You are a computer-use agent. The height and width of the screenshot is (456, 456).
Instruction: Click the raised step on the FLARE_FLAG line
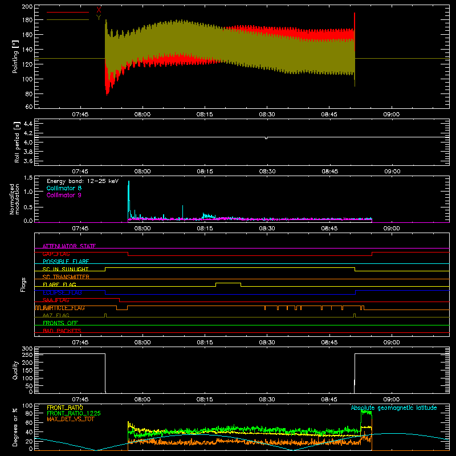(x=229, y=283)
